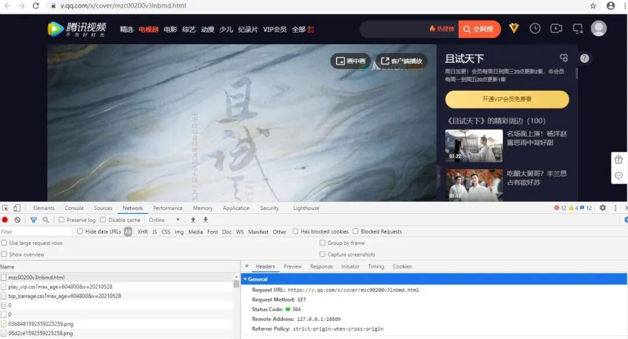
Task: Filter requests by XHR type
Action: 142,231
